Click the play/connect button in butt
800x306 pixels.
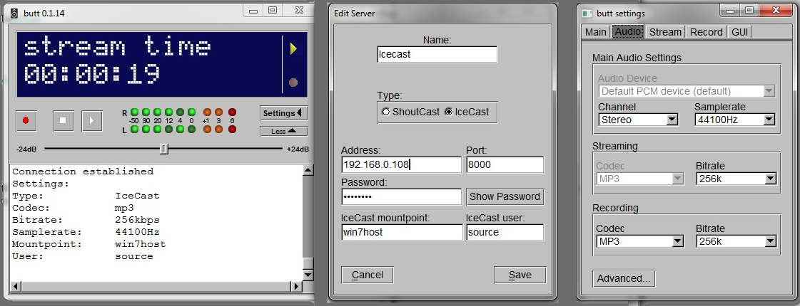pyautogui.click(x=92, y=121)
